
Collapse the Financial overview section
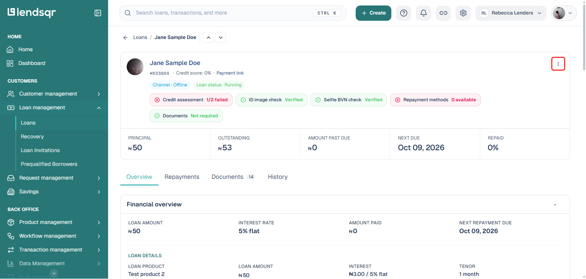point(555,205)
